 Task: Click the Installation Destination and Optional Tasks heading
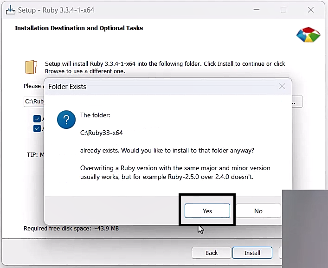[79, 28]
